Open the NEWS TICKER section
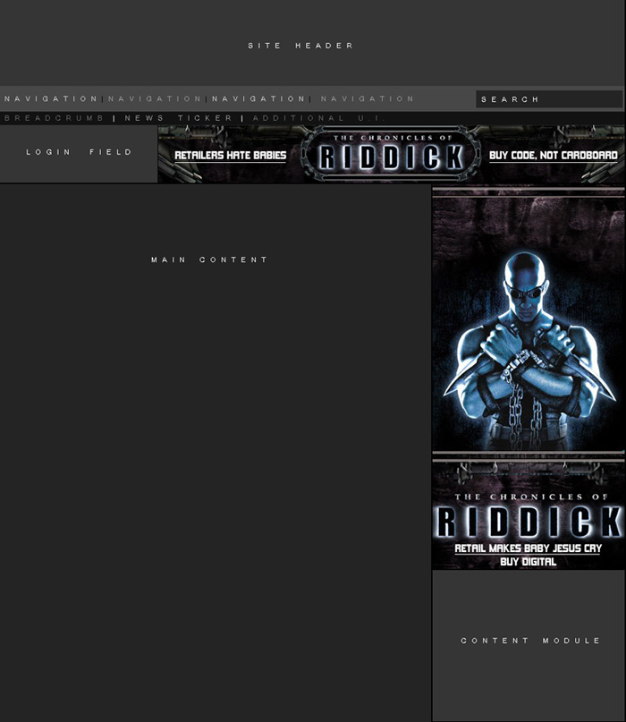The height and width of the screenshot is (722, 626). click(179, 118)
